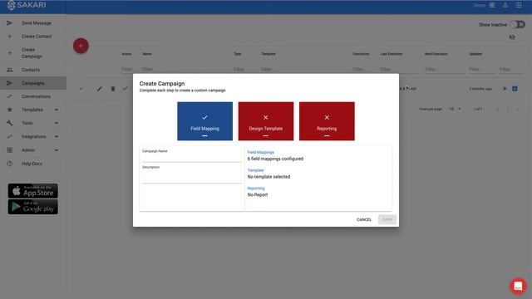This screenshot has height=299, width=532.
Task: Click the Send Message paper plane icon
Action: pos(9,23)
